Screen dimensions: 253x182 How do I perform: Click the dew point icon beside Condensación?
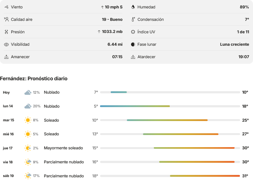133,19
